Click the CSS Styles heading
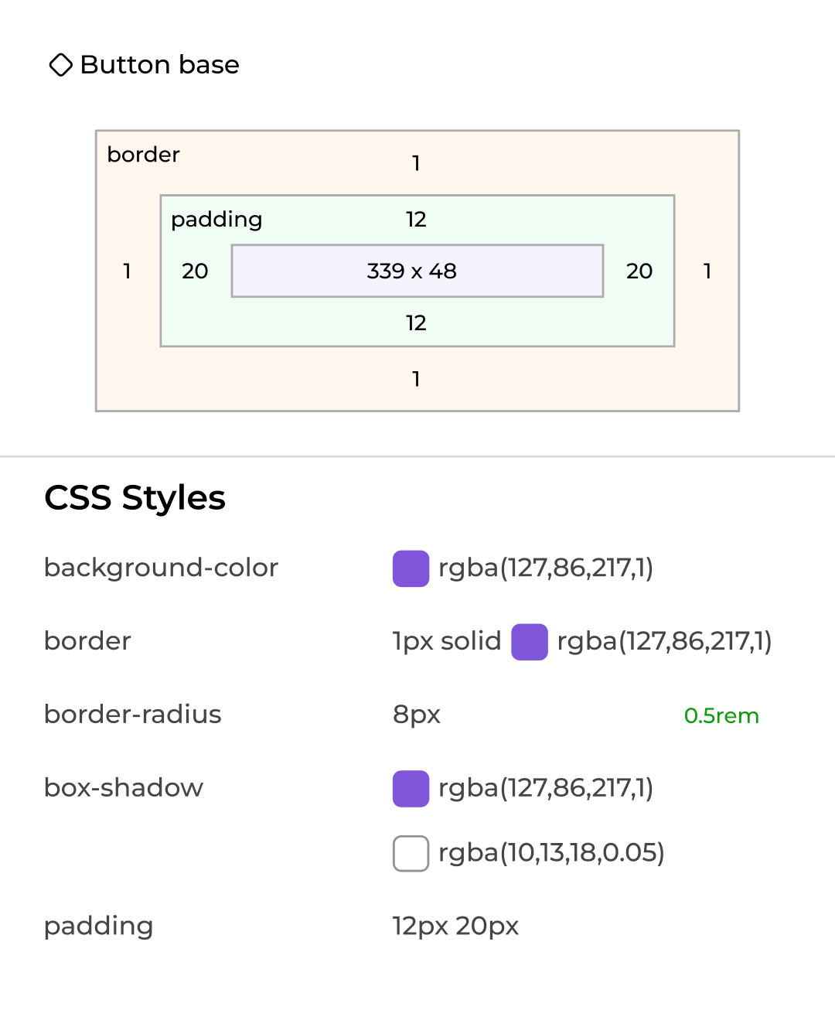 tap(135, 498)
